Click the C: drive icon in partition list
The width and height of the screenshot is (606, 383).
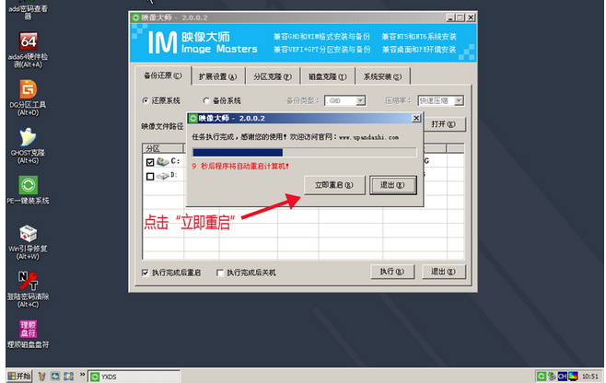coord(163,162)
